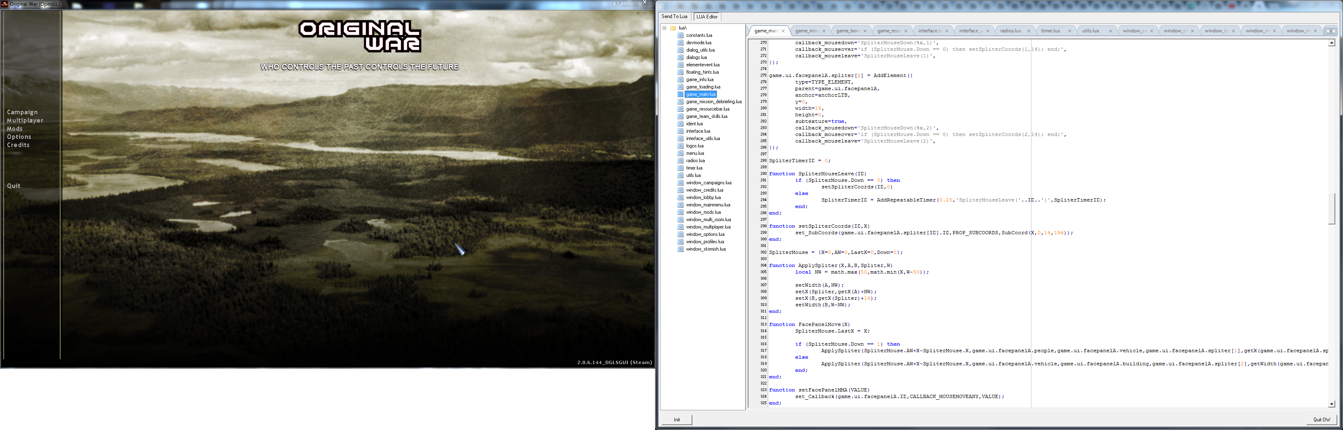Open Multiplayer in Original War menu
Image resolution: width=1343 pixels, height=430 pixels.
coord(25,120)
